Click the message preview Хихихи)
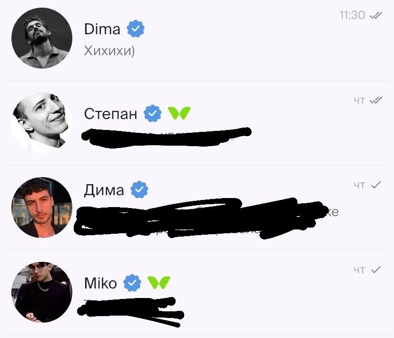Image resolution: width=394 pixels, height=338 pixels. point(109,51)
